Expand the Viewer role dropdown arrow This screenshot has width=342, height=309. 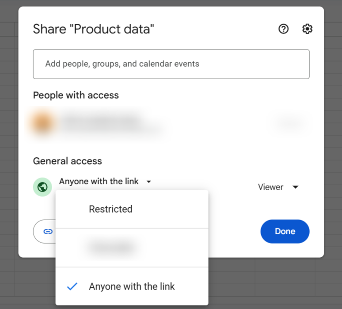296,187
